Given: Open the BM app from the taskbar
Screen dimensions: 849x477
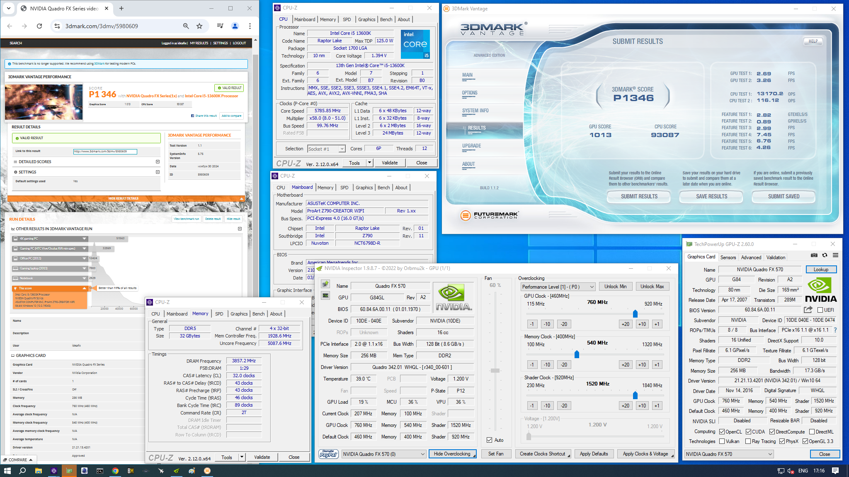Looking at the screenshot, I should 131,471.
